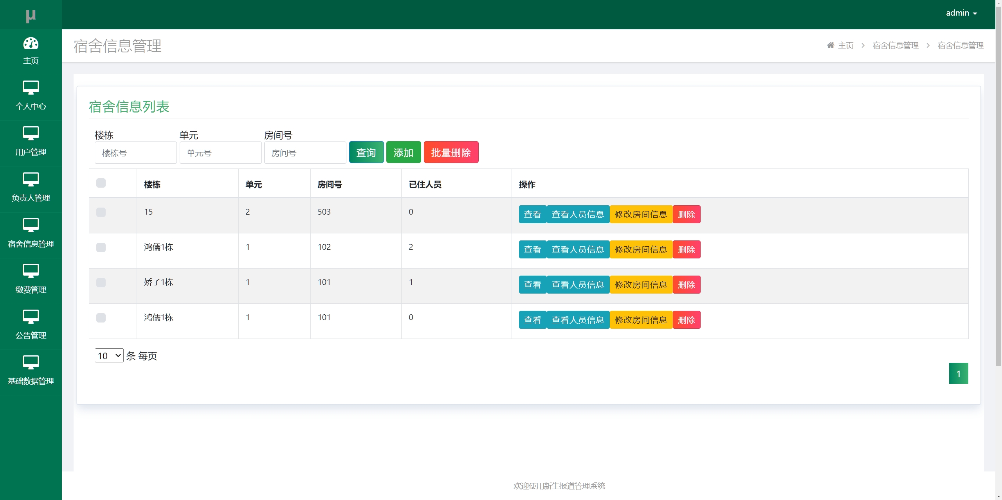1002x500 pixels.
Task: Click 修改房间信息 for room 503
Action: point(641,214)
